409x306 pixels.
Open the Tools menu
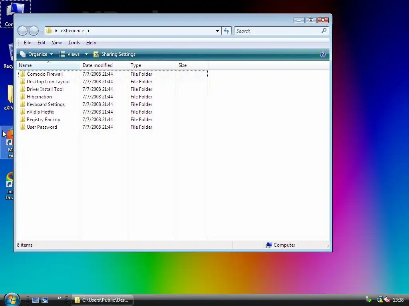click(74, 43)
